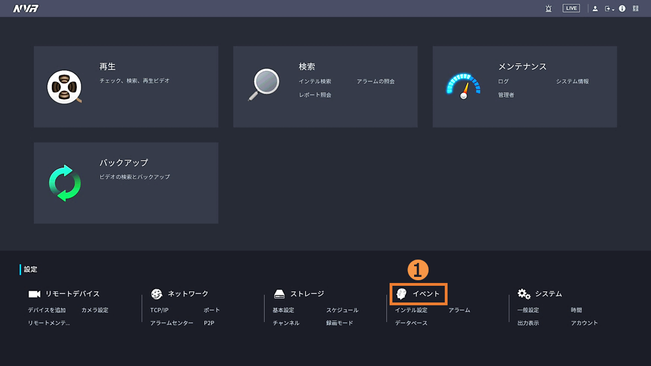Show the QR code

click(635, 8)
